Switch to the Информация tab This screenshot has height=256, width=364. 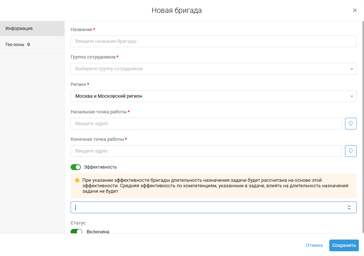(x=32, y=29)
